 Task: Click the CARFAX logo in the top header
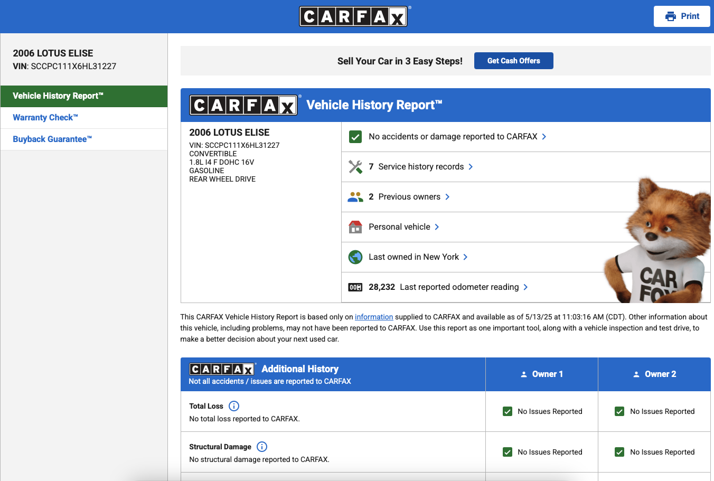coord(353,16)
